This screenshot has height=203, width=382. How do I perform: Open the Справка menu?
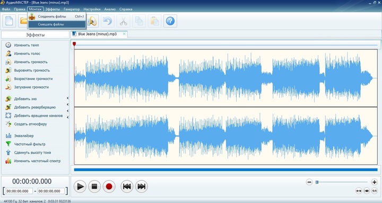coord(126,9)
